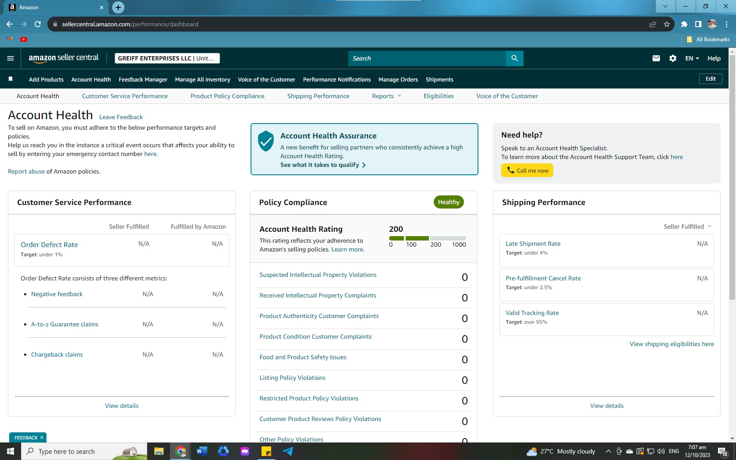This screenshot has width=736, height=460.
Task: Open See what it takes to qualify
Action: click(323, 165)
